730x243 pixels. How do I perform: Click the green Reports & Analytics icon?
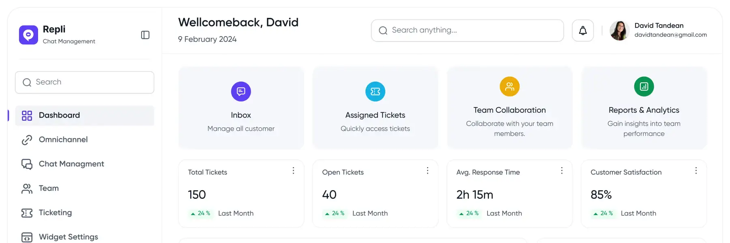point(644,86)
